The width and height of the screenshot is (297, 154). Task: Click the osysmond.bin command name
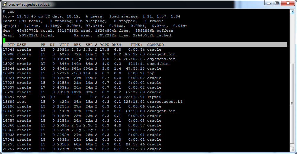pos(161,59)
